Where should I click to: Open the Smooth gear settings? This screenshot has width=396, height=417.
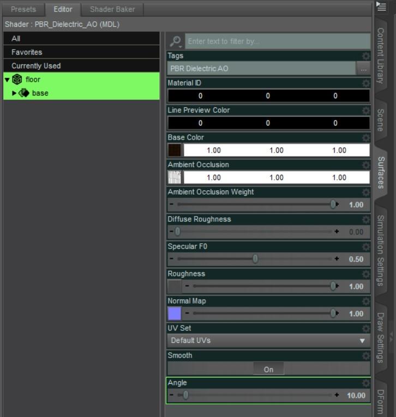[x=366, y=356]
